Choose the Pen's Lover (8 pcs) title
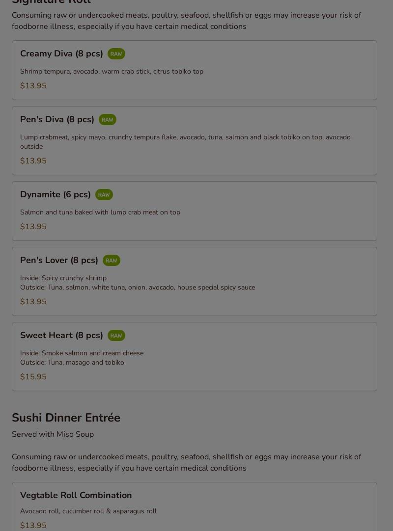The height and width of the screenshot is (531, 393). point(59,260)
